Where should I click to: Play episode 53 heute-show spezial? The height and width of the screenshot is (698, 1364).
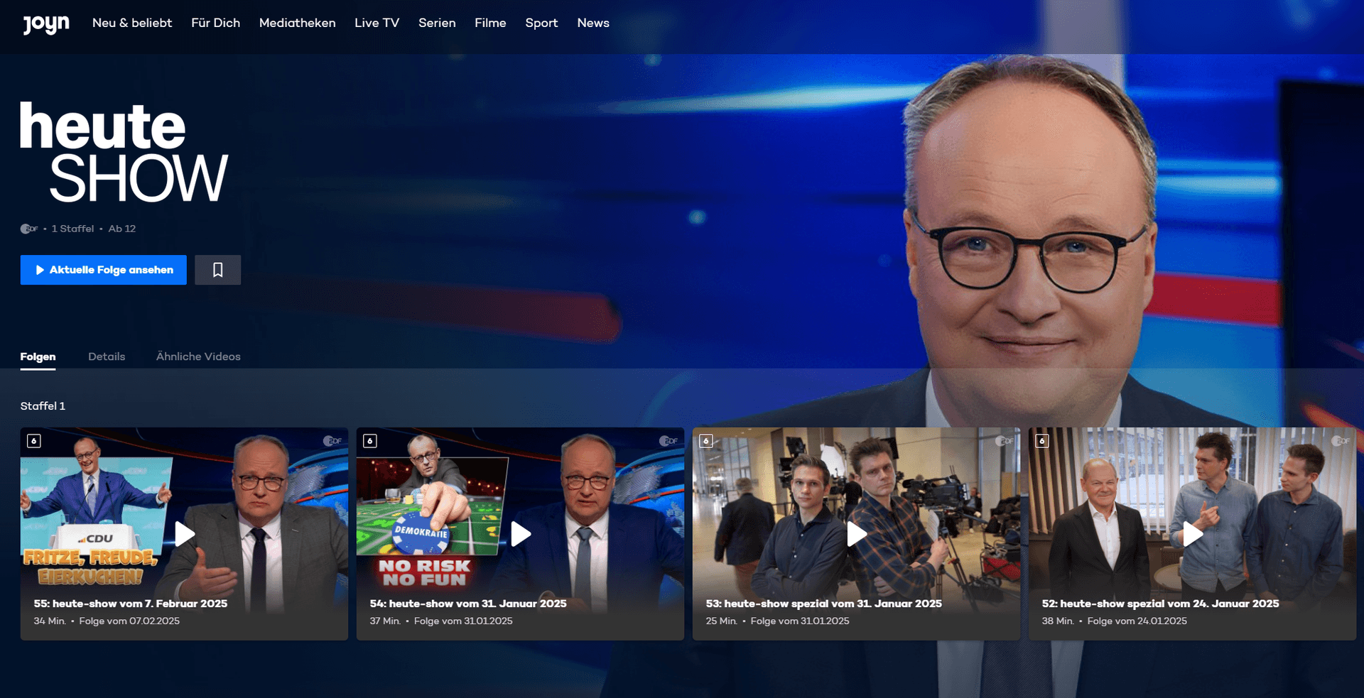point(857,534)
